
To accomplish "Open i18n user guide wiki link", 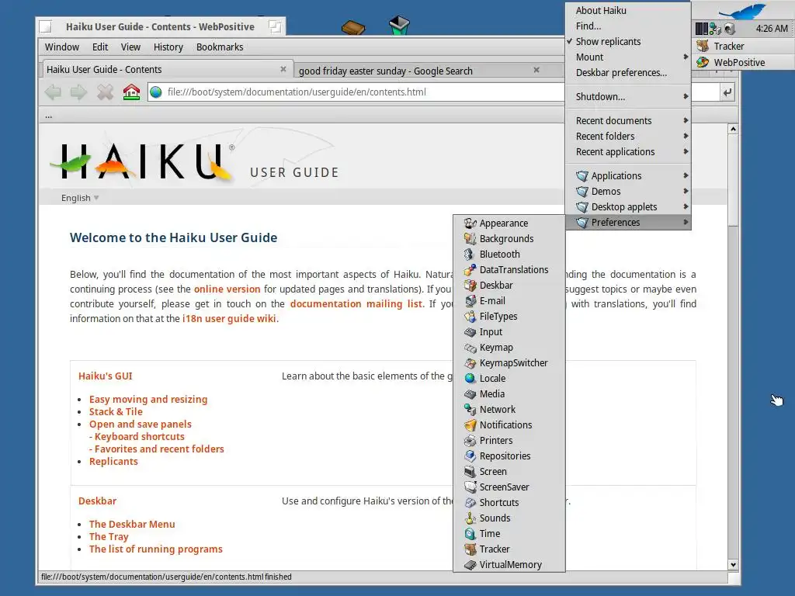I will click(x=229, y=319).
